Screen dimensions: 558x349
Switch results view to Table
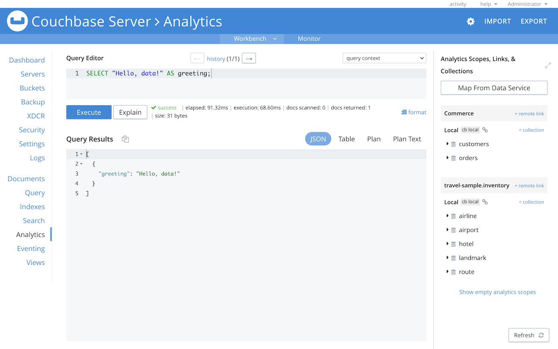pos(347,139)
